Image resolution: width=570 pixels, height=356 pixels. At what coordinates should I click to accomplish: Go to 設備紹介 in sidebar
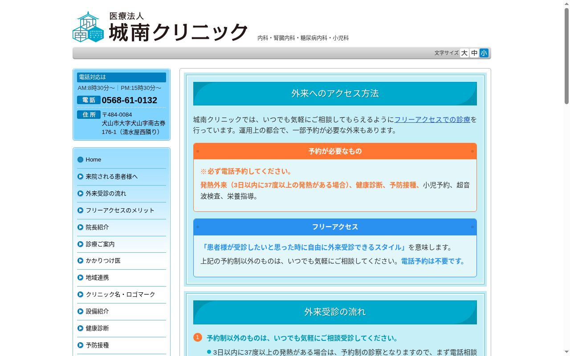[x=122, y=311]
